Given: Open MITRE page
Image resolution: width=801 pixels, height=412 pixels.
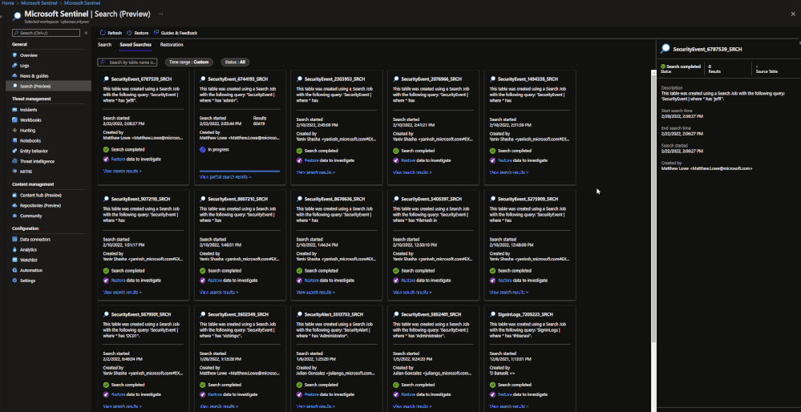Looking at the screenshot, I should 26,172.
